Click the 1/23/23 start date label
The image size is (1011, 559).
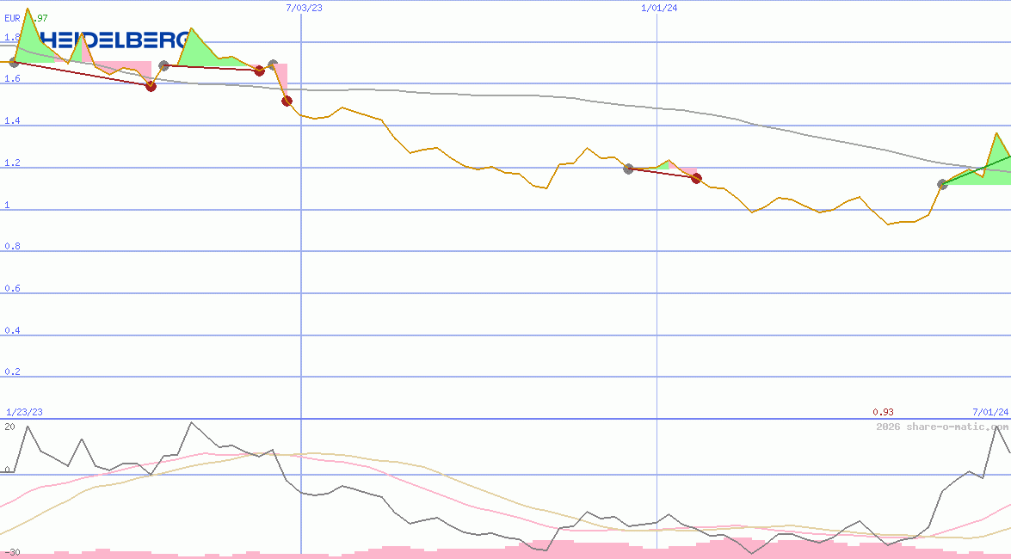coord(24,412)
